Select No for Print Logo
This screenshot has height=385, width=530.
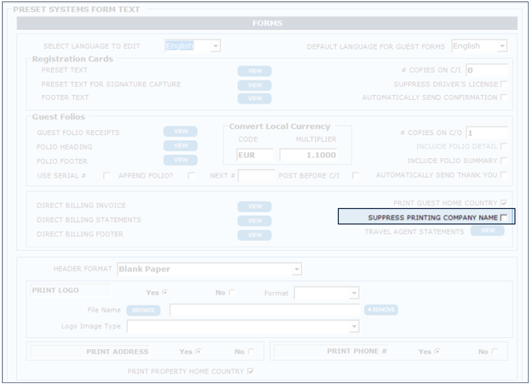pos(231,293)
